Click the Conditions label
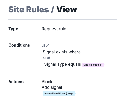The height and width of the screenshot is (103, 117). pos(19,45)
